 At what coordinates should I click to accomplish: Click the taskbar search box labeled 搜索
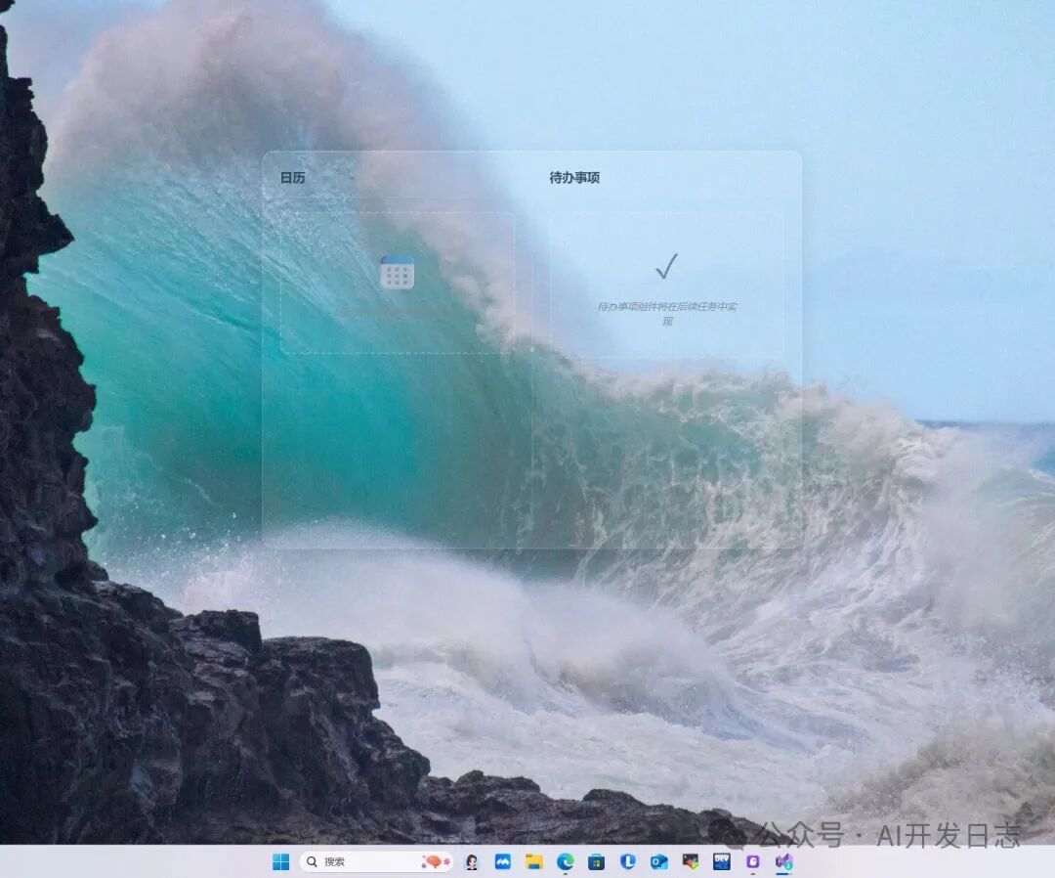[375, 861]
